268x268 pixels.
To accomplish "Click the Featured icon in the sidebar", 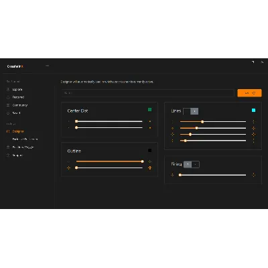I will pos(8,97).
